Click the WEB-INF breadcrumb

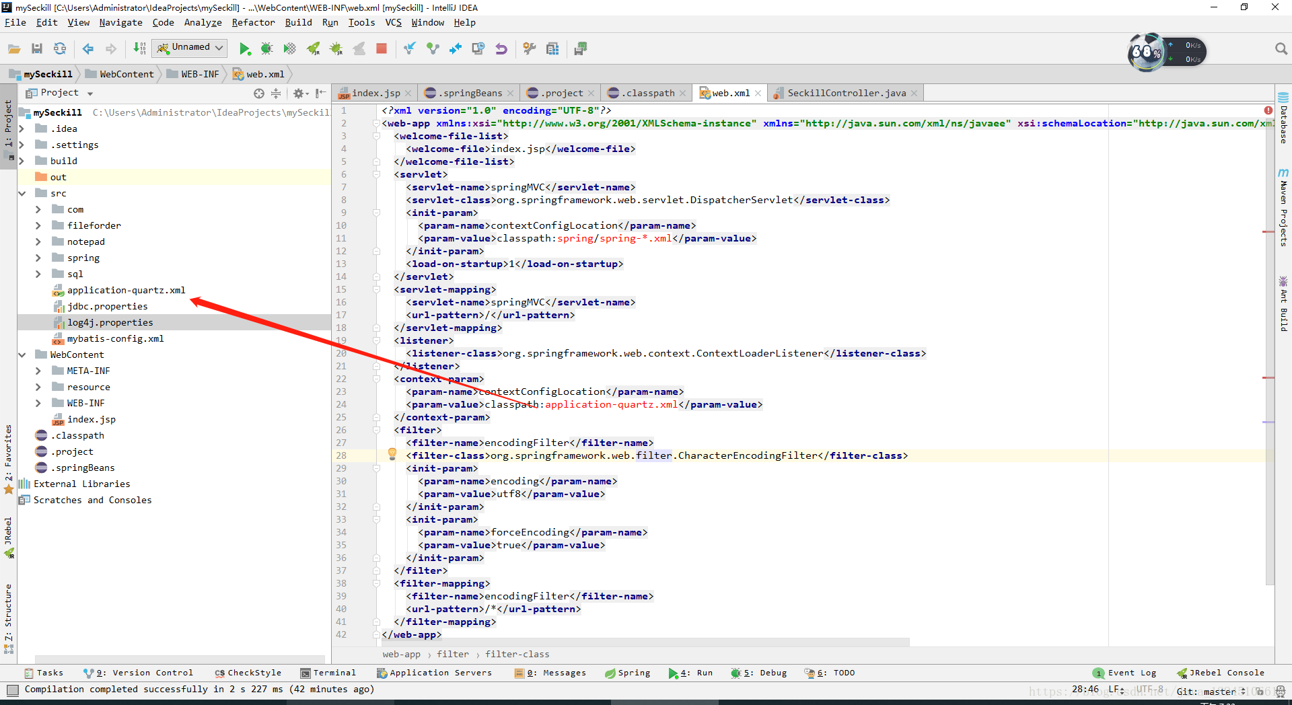tap(192, 74)
